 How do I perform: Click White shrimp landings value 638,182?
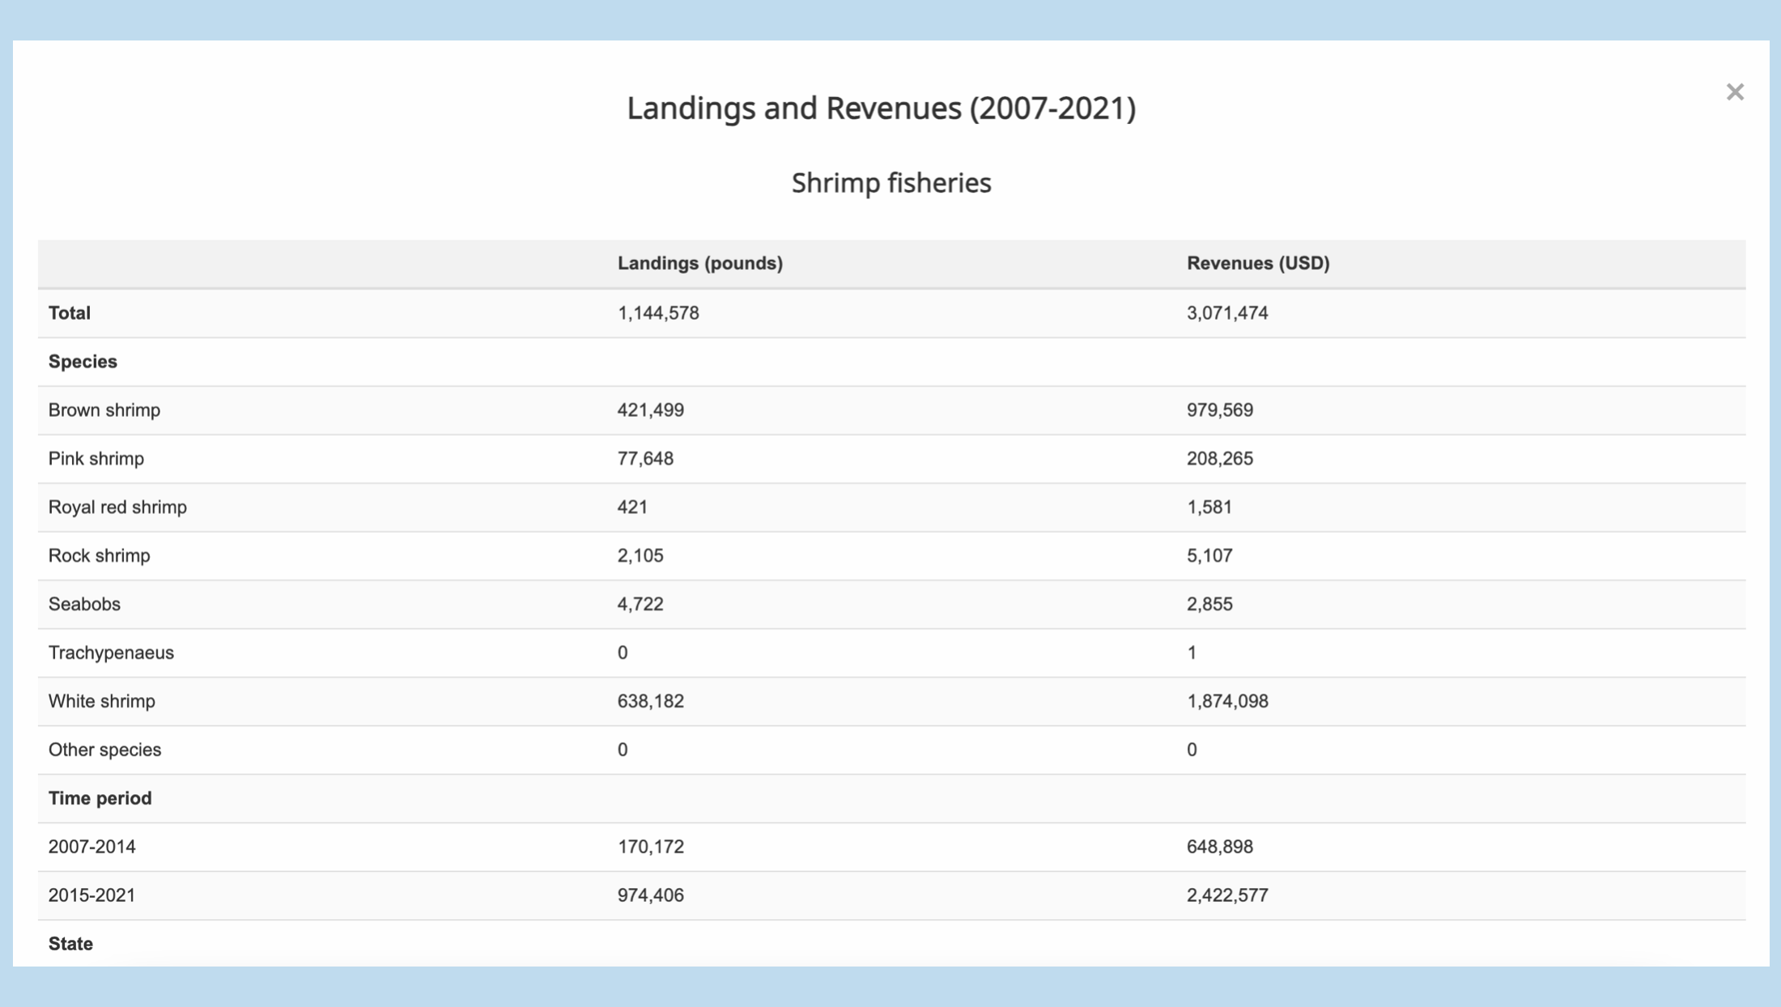(650, 702)
